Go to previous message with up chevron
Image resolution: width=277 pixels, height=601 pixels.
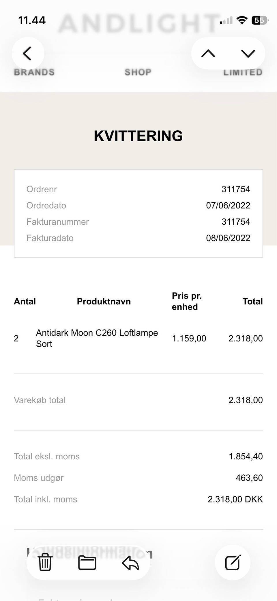coord(208,53)
